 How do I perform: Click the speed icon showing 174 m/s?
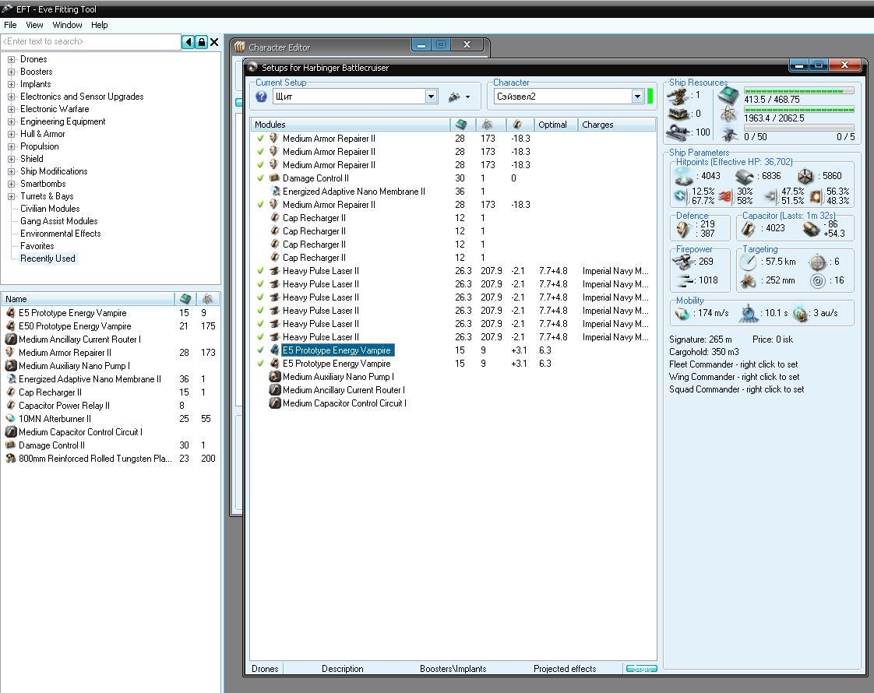[x=682, y=314]
